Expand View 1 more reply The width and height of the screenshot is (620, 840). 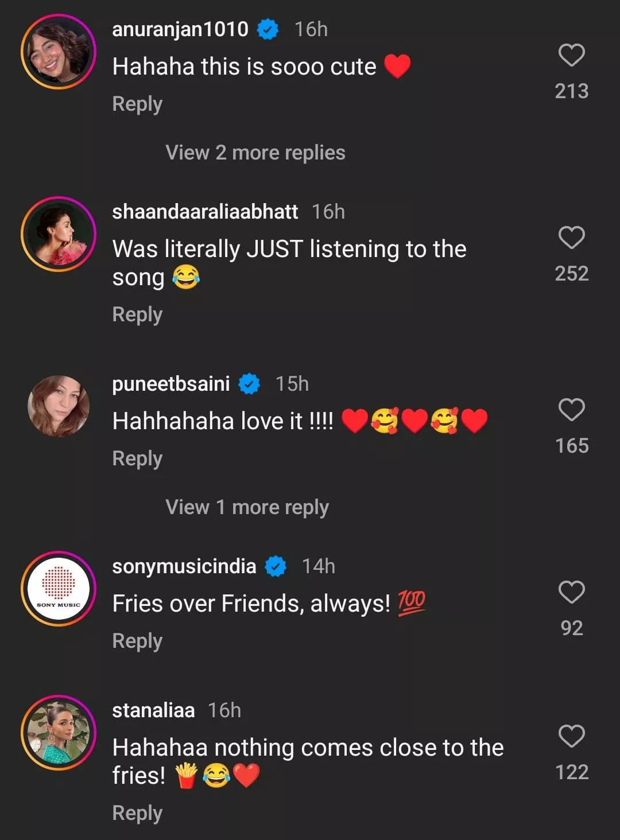coord(247,507)
